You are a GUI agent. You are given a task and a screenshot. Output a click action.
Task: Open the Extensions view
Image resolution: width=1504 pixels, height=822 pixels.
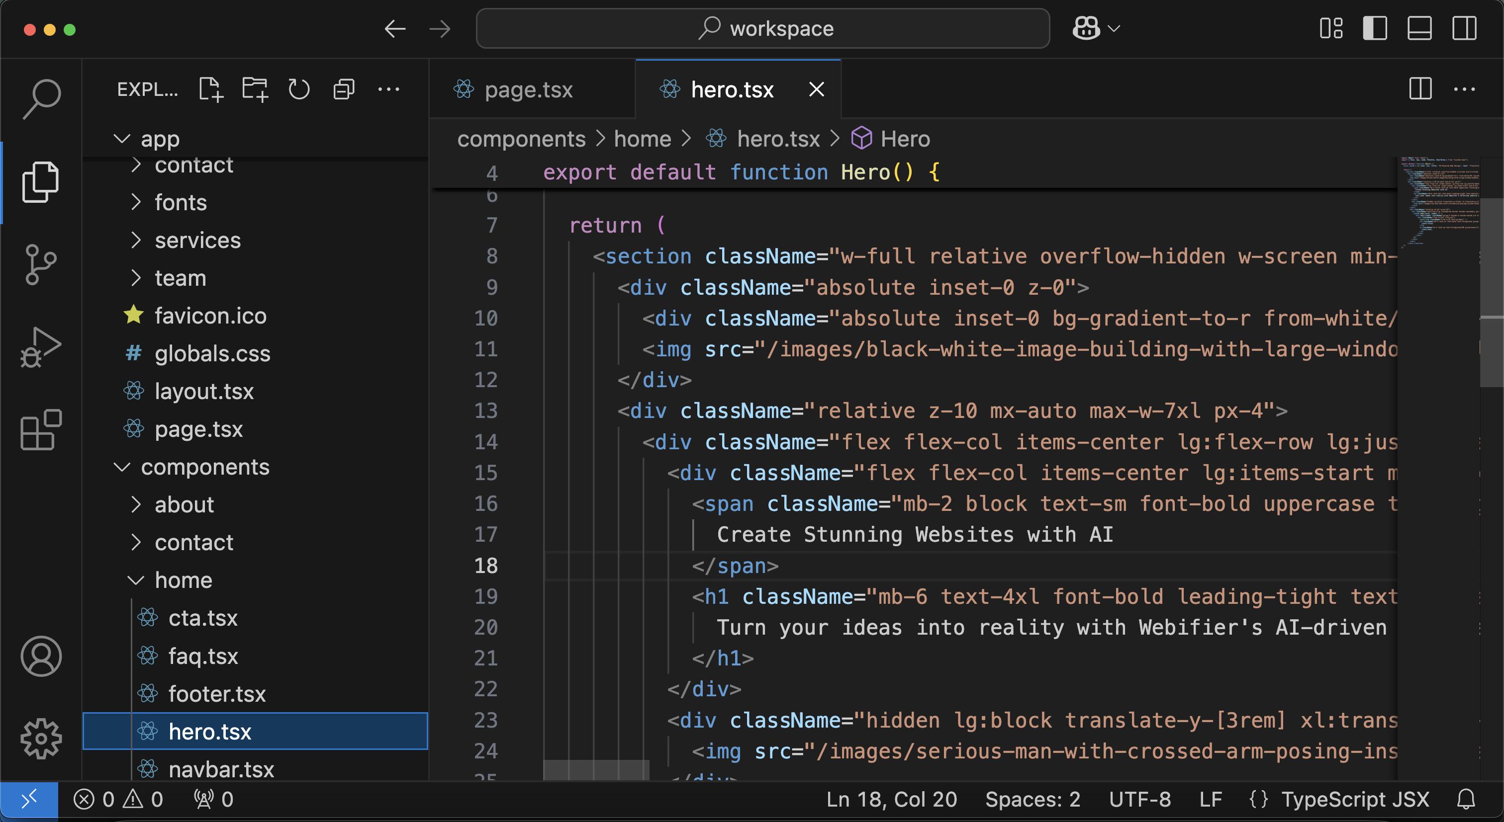click(x=41, y=430)
